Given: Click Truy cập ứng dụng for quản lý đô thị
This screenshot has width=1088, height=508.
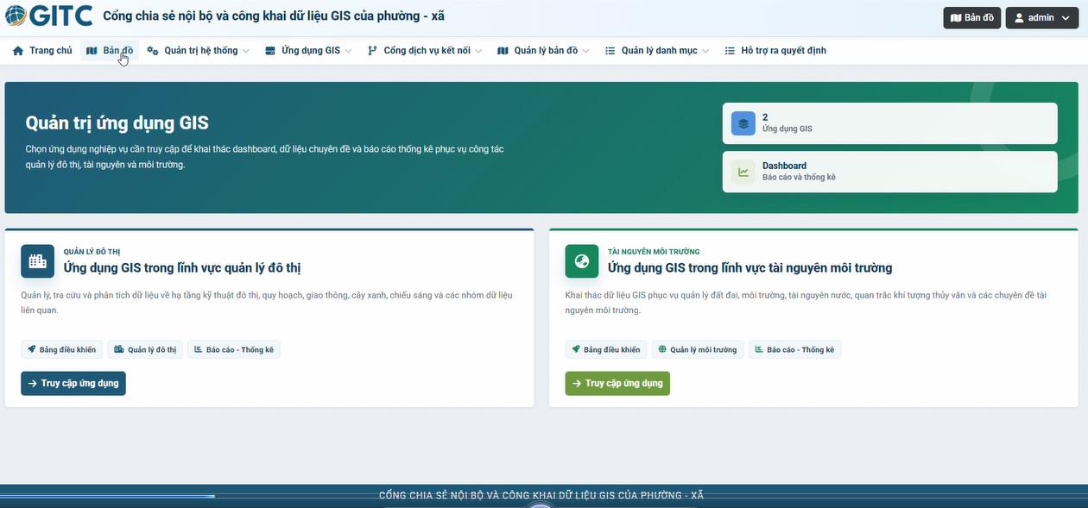Looking at the screenshot, I should [x=73, y=383].
